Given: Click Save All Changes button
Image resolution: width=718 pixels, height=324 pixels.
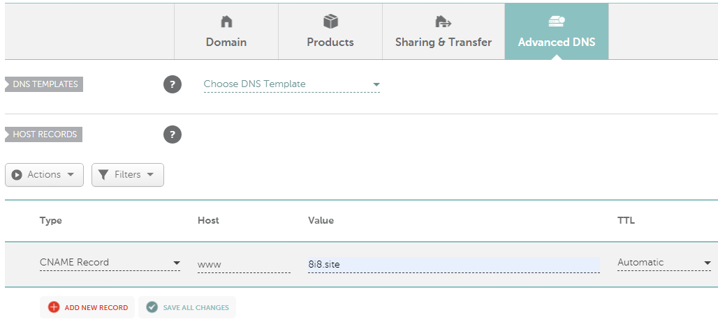Looking at the screenshot, I should tap(187, 307).
